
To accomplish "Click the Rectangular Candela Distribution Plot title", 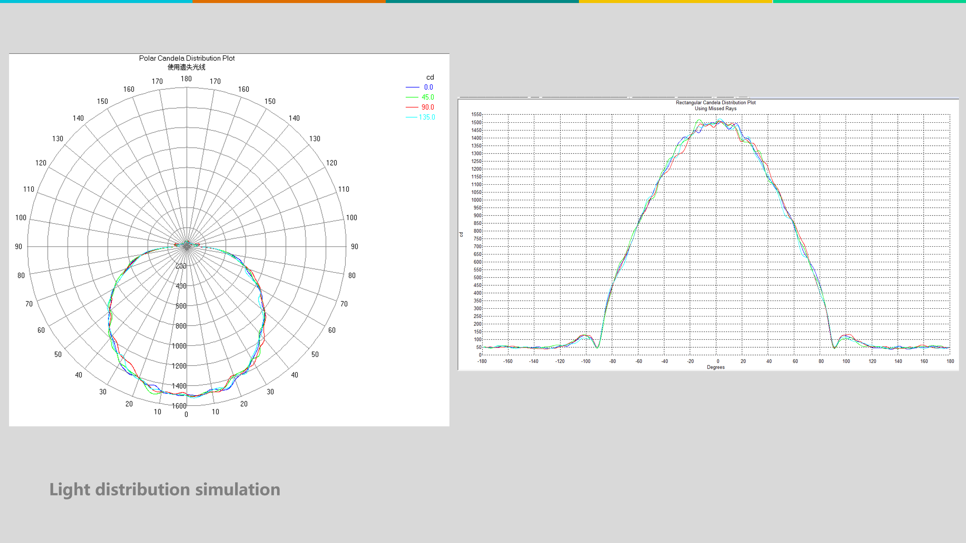I will [715, 102].
